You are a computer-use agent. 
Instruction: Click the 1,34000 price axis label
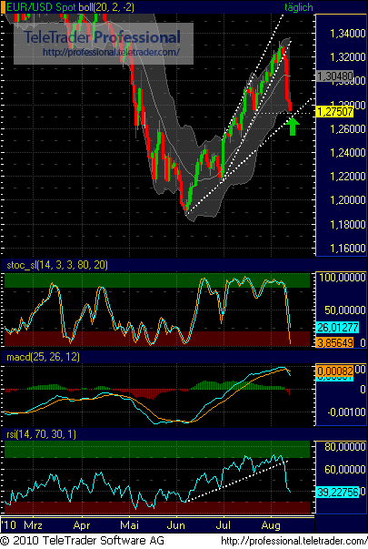click(x=348, y=34)
